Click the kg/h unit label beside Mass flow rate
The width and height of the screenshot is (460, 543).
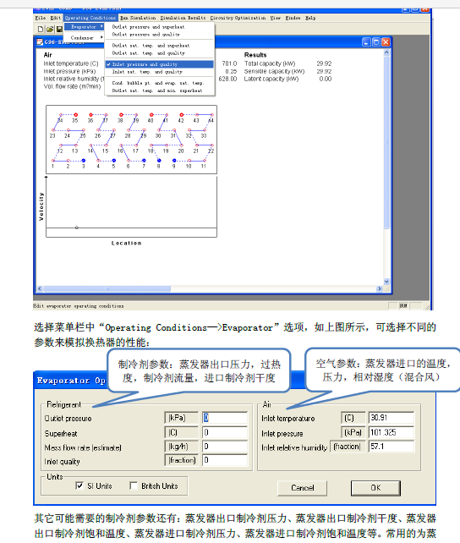(182, 447)
